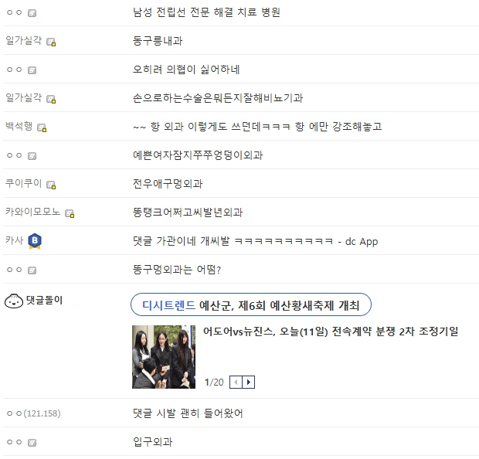This screenshot has height=459, width=479.
Task: Click nickname 쿠이쿠이
Action: click(23, 183)
